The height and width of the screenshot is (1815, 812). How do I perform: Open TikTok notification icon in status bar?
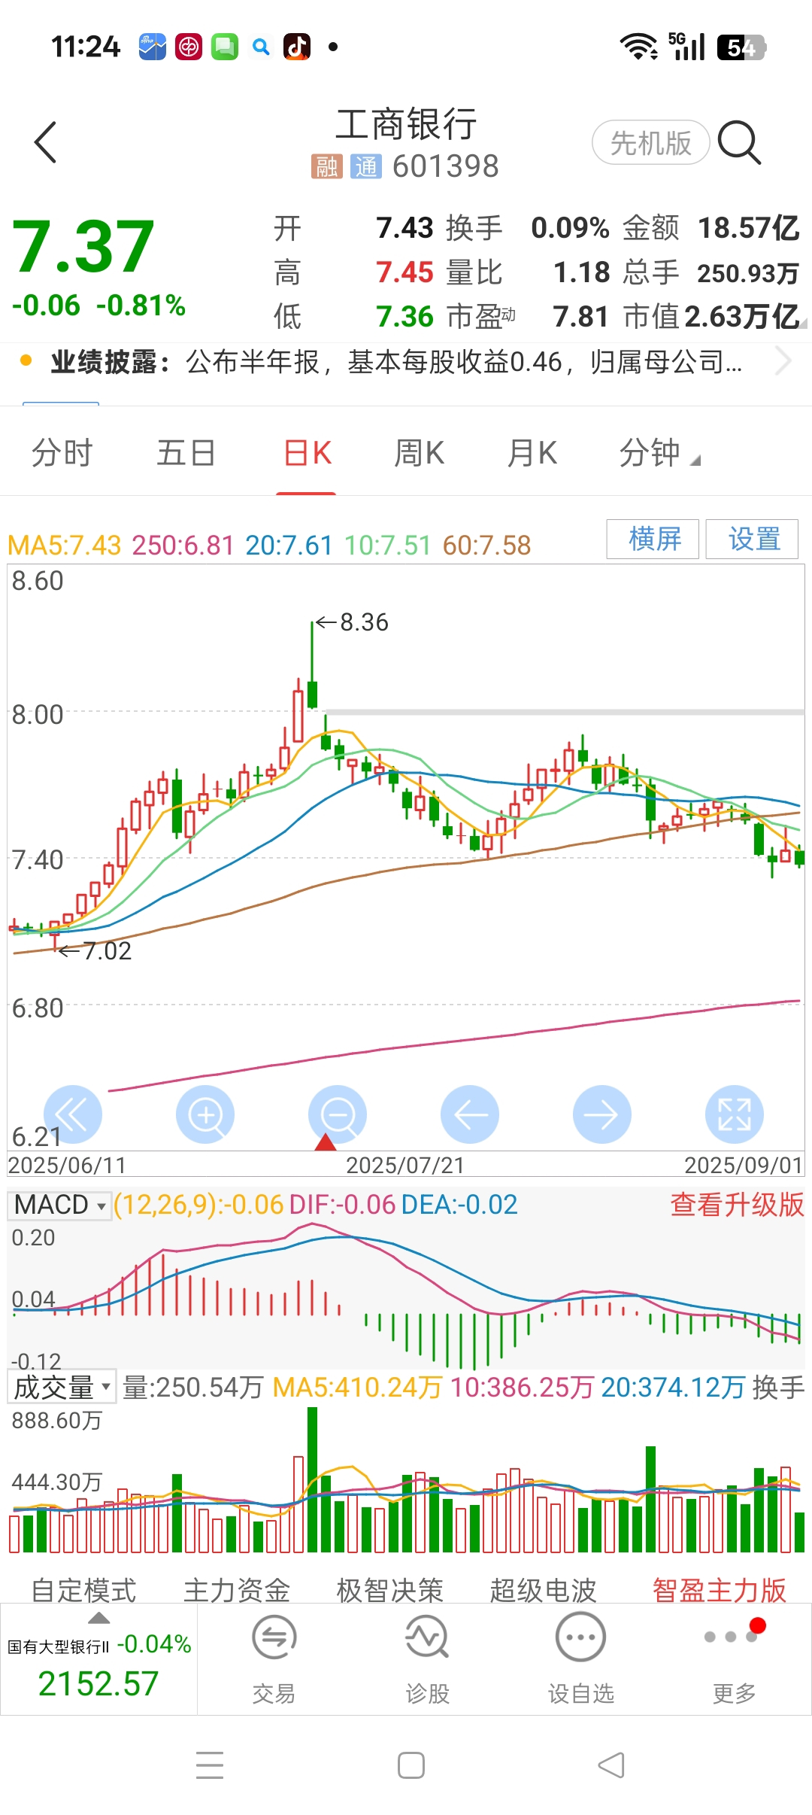[296, 47]
